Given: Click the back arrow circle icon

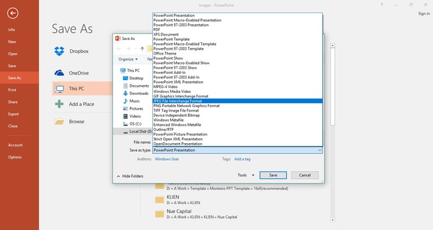Looking at the screenshot, I should 13,14.
